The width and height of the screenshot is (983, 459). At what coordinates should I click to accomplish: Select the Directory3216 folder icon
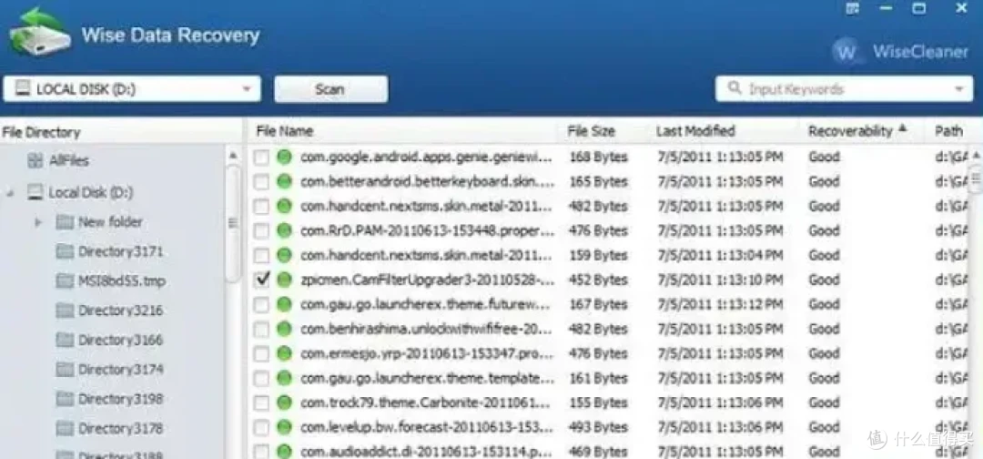65,311
